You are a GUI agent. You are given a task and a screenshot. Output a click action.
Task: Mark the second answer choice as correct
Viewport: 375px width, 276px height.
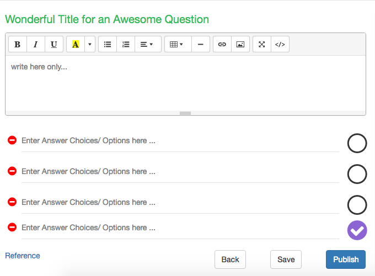coord(357,174)
